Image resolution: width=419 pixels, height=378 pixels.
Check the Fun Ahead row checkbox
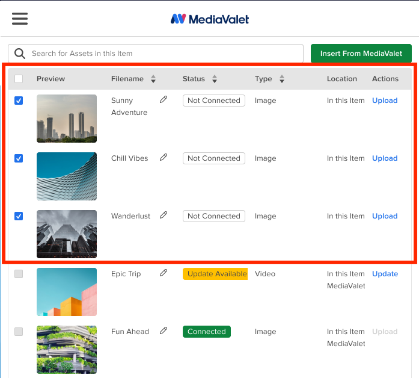(x=19, y=332)
